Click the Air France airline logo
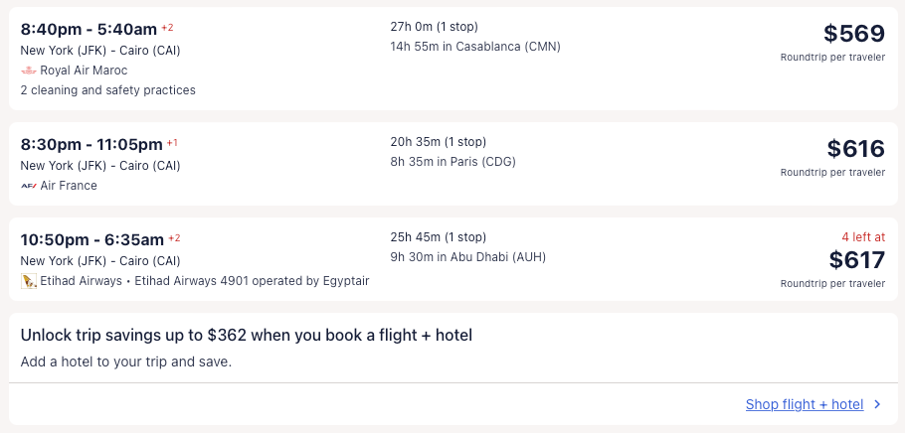Screen dimensions: 905x433 (28, 186)
